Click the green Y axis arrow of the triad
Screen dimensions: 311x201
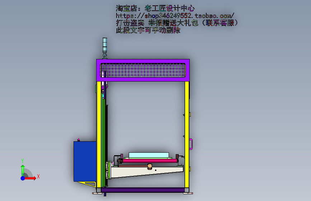(x=23, y=170)
